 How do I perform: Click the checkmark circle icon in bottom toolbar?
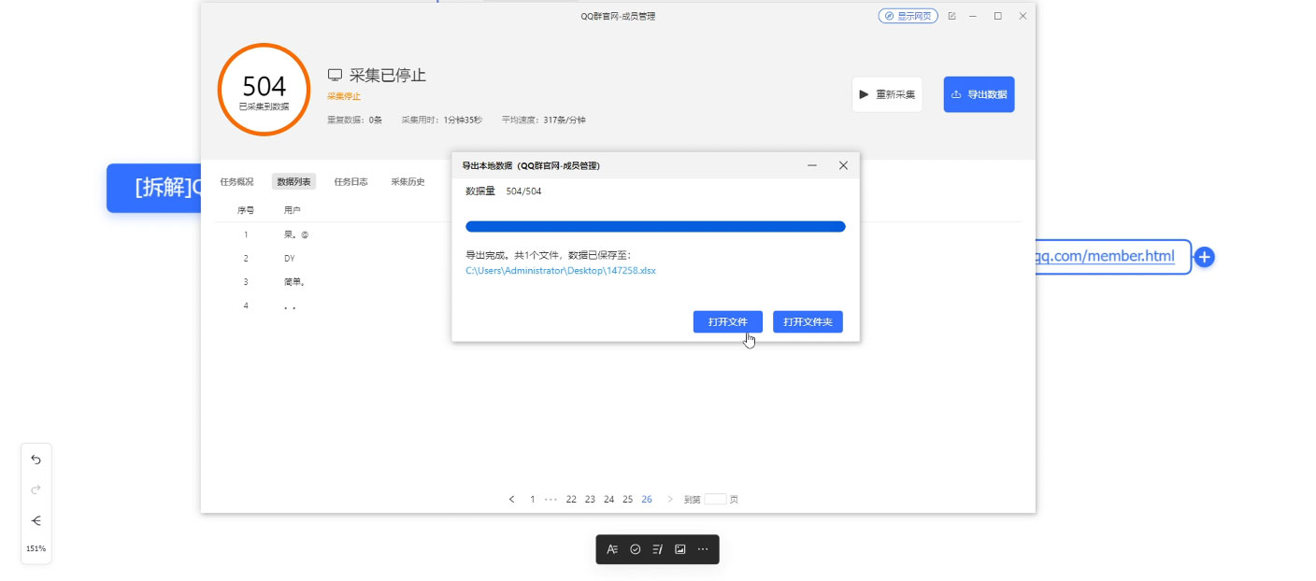(635, 549)
